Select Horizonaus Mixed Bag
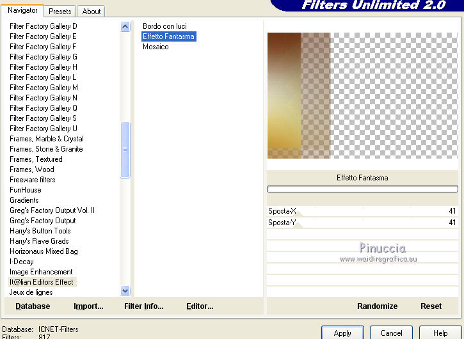Viewport: 464px width, 339px height. pos(44,251)
